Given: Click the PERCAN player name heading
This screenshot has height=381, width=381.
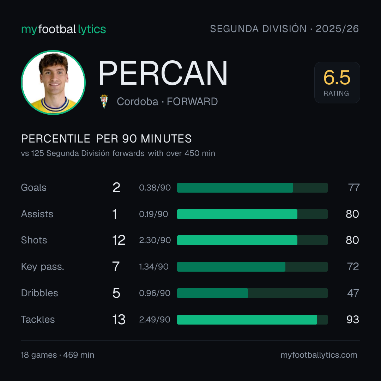Looking at the screenshot, I should (163, 73).
